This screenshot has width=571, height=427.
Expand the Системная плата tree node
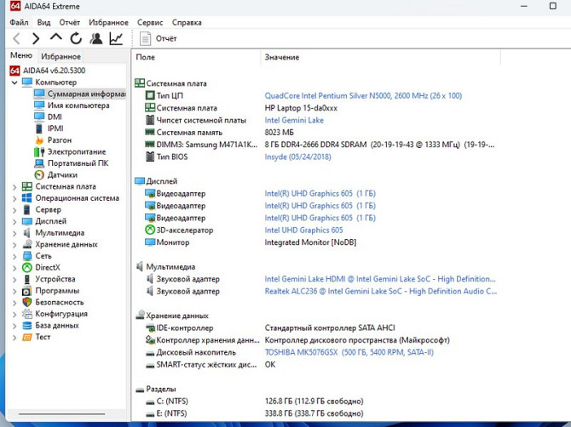pyautogui.click(x=14, y=187)
